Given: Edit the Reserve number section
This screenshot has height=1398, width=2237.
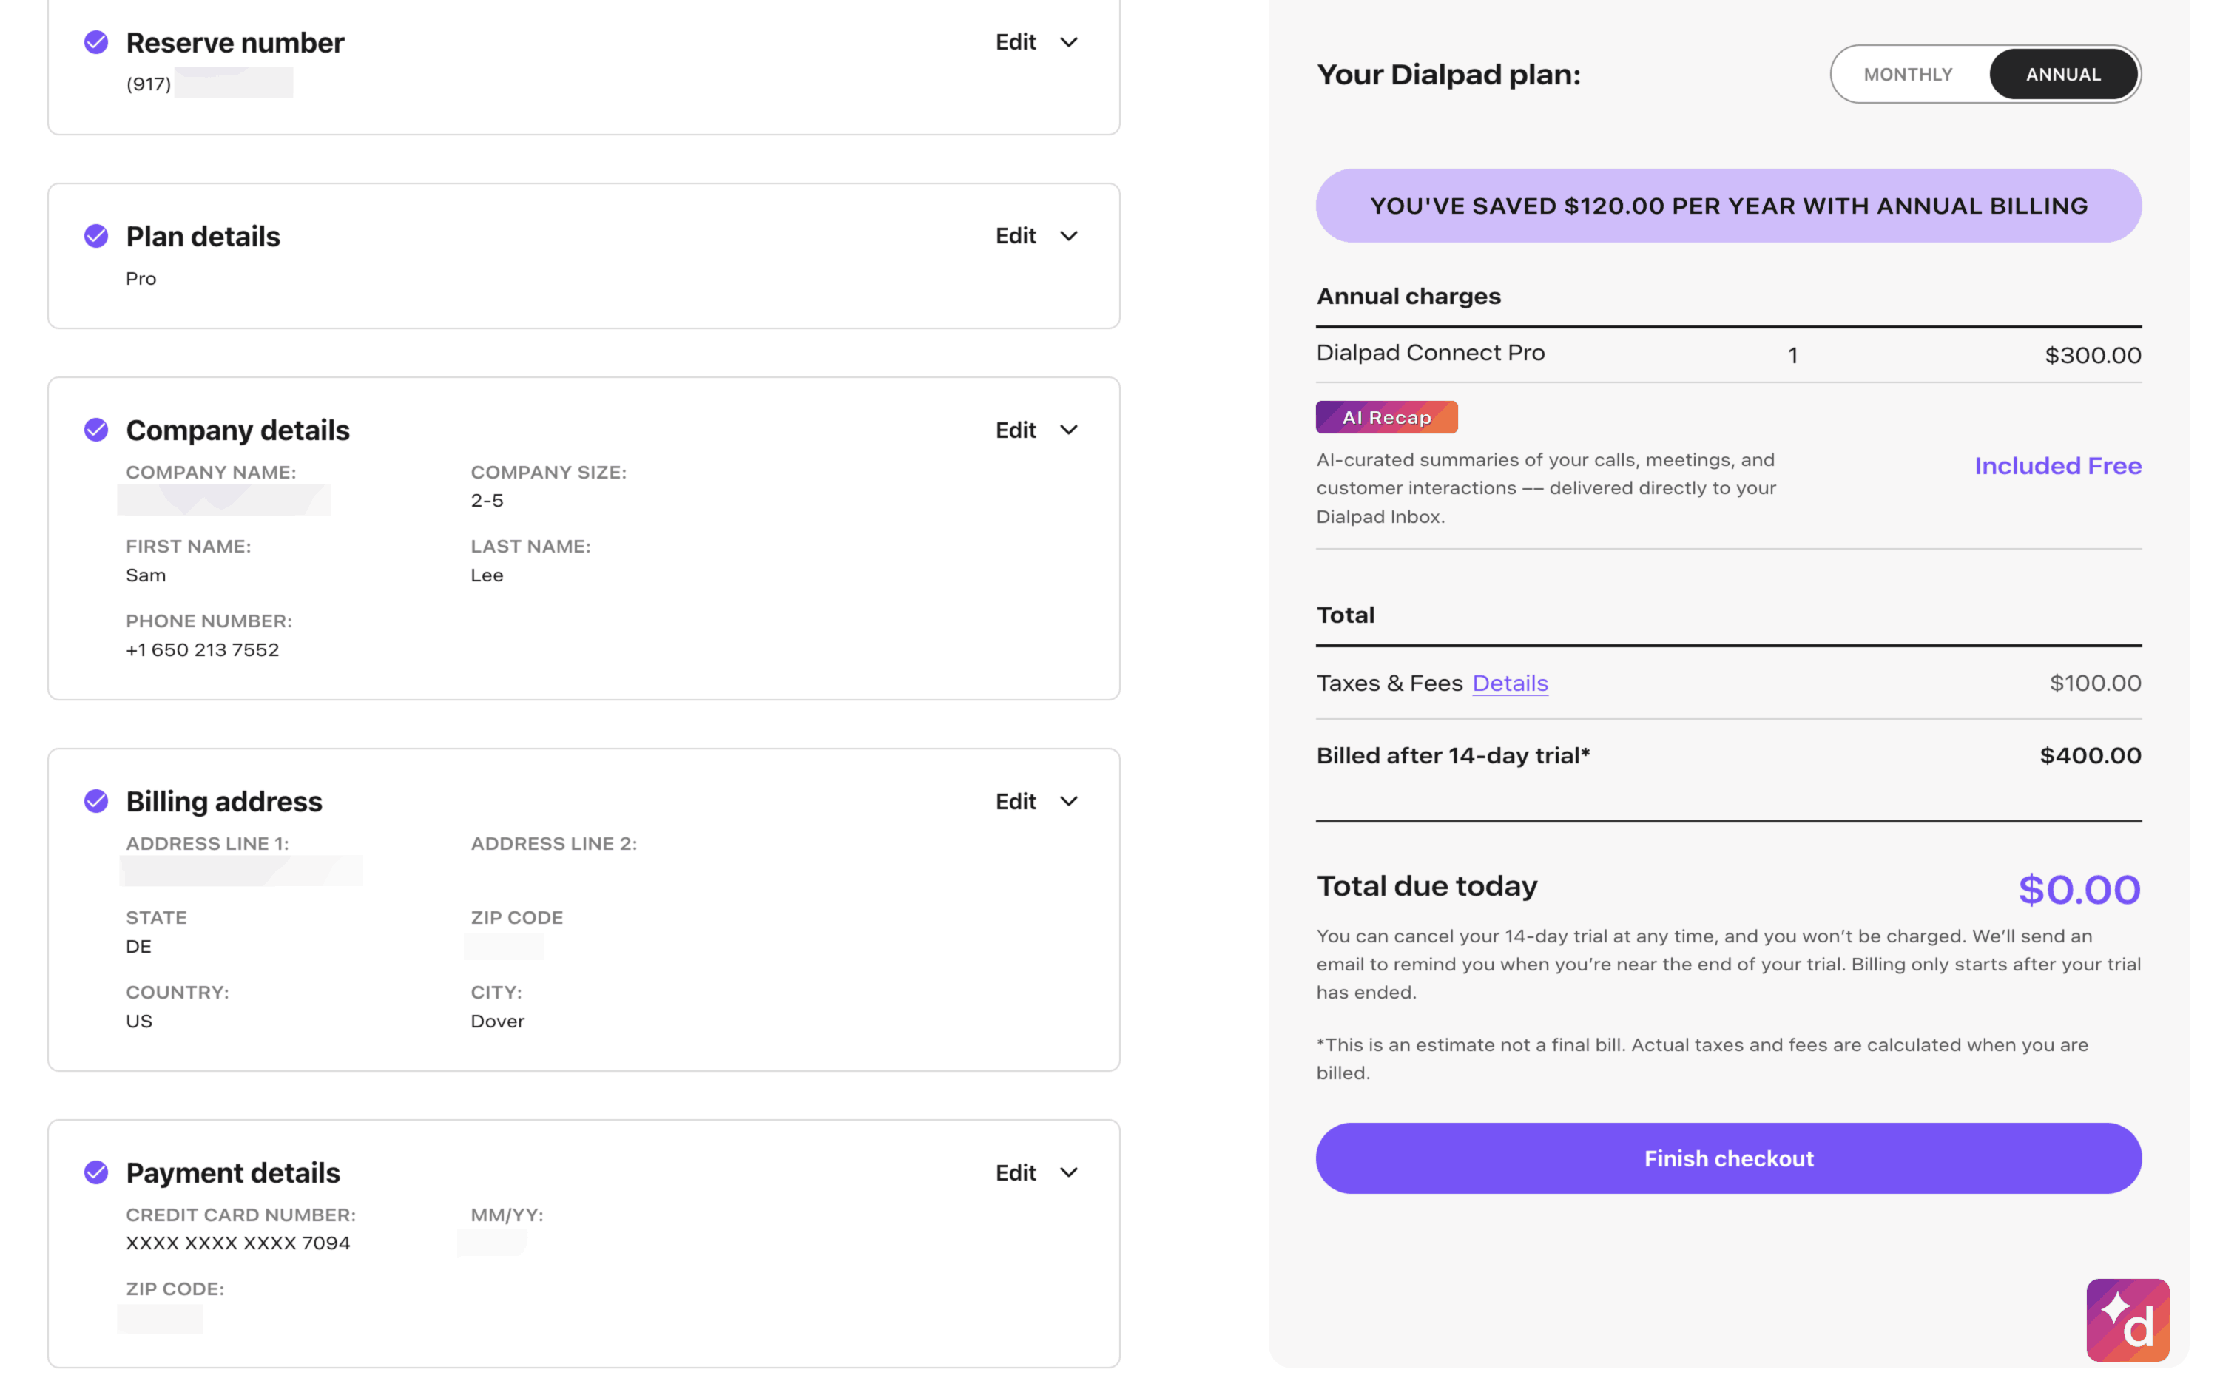Looking at the screenshot, I should point(1015,43).
